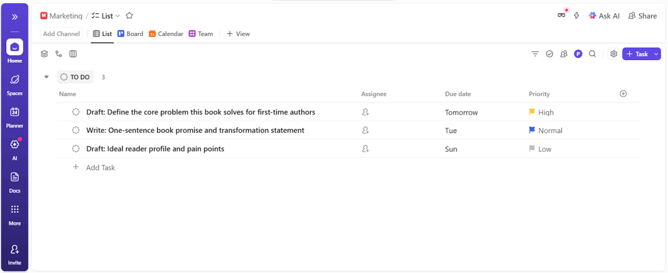Expand the sidebar with the double chevron
Viewport: 668px width, 273px height.
click(14, 17)
